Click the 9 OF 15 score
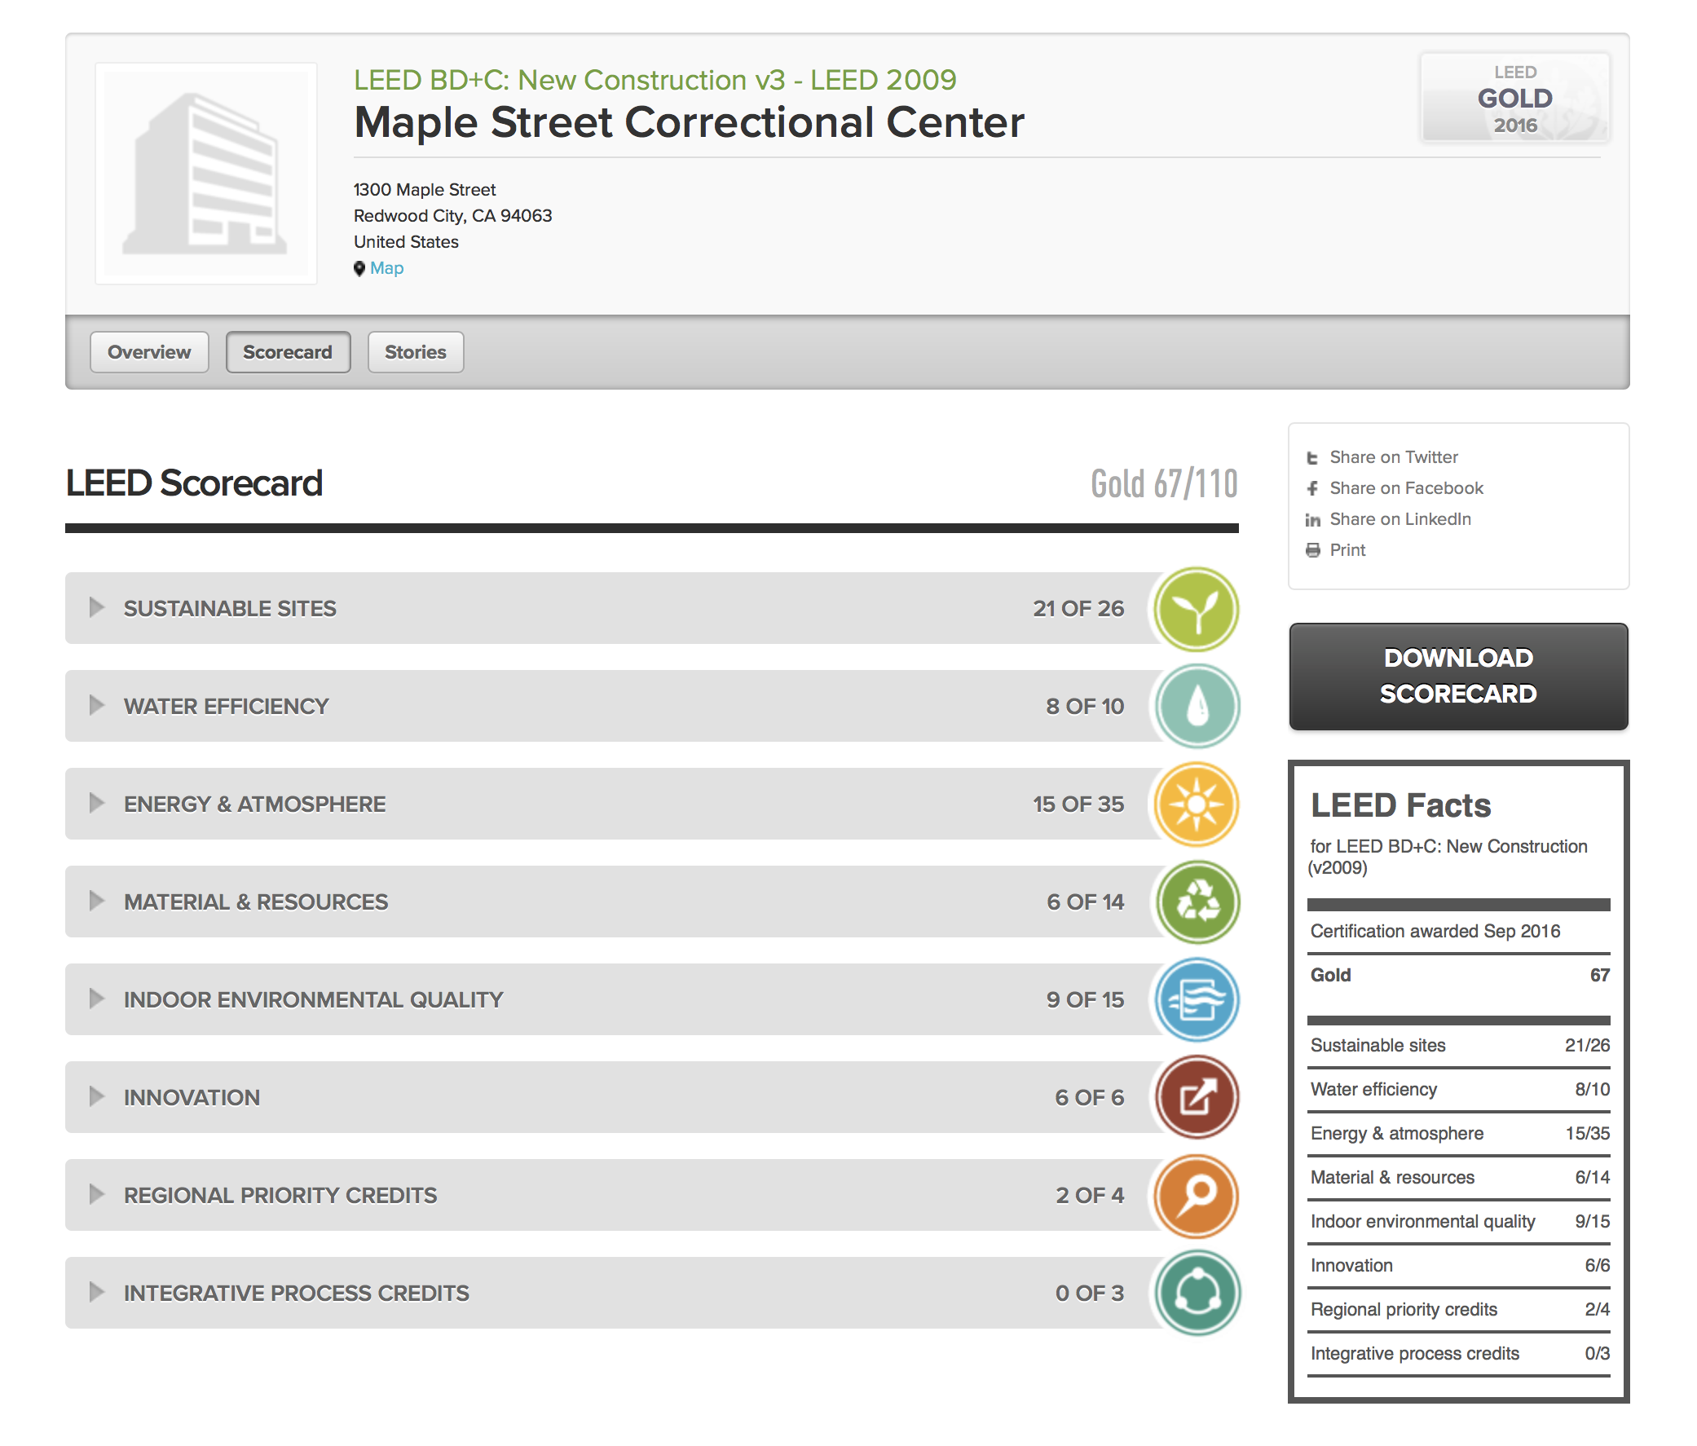Screen dimensions: 1697x1446 1085,999
